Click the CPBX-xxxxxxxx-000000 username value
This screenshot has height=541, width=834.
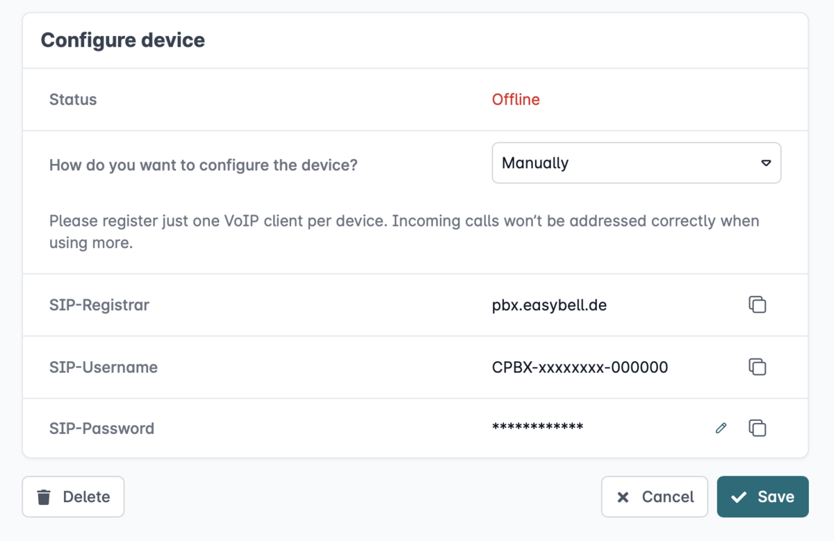[580, 367]
